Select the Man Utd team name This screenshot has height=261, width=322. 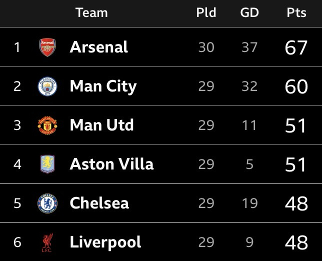click(102, 125)
